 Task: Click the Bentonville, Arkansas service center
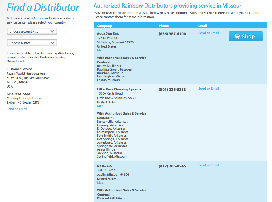coord(112,122)
